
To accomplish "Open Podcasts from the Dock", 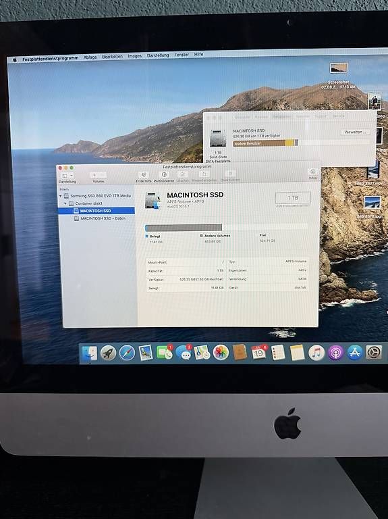I will pyautogui.click(x=335, y=353).
